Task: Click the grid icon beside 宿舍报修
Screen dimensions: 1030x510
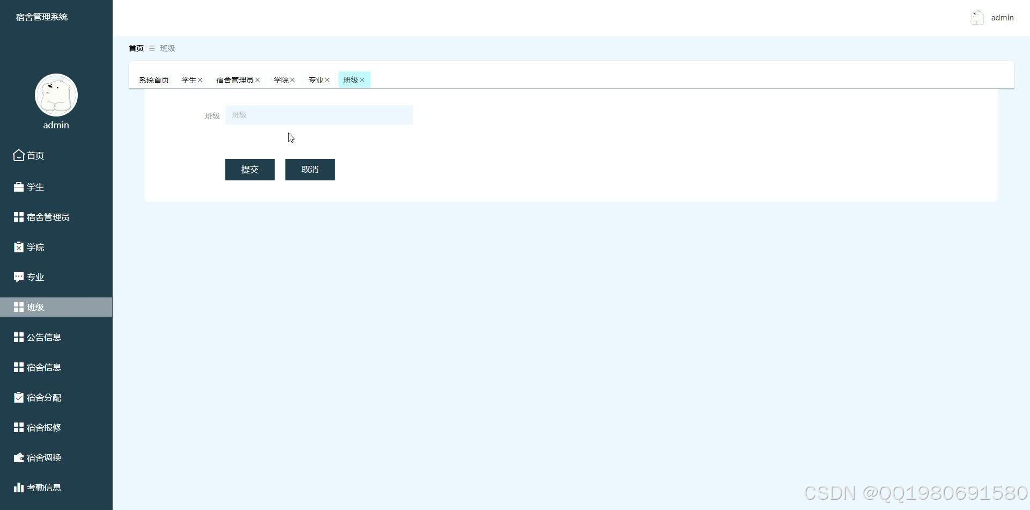Action: point(19,427)
